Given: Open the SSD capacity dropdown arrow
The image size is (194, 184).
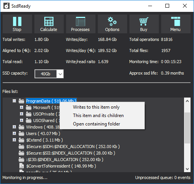Looking at the screenshot, I should [60, 74].
